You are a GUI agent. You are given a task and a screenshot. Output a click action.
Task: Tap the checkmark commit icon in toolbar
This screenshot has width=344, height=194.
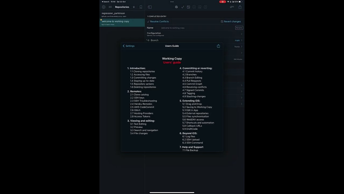(x=183, y=7)
